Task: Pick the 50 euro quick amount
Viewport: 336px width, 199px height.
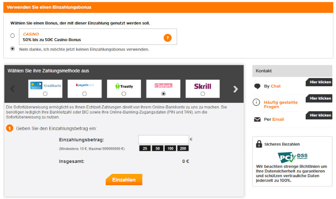Action: (x=157, y=148)
